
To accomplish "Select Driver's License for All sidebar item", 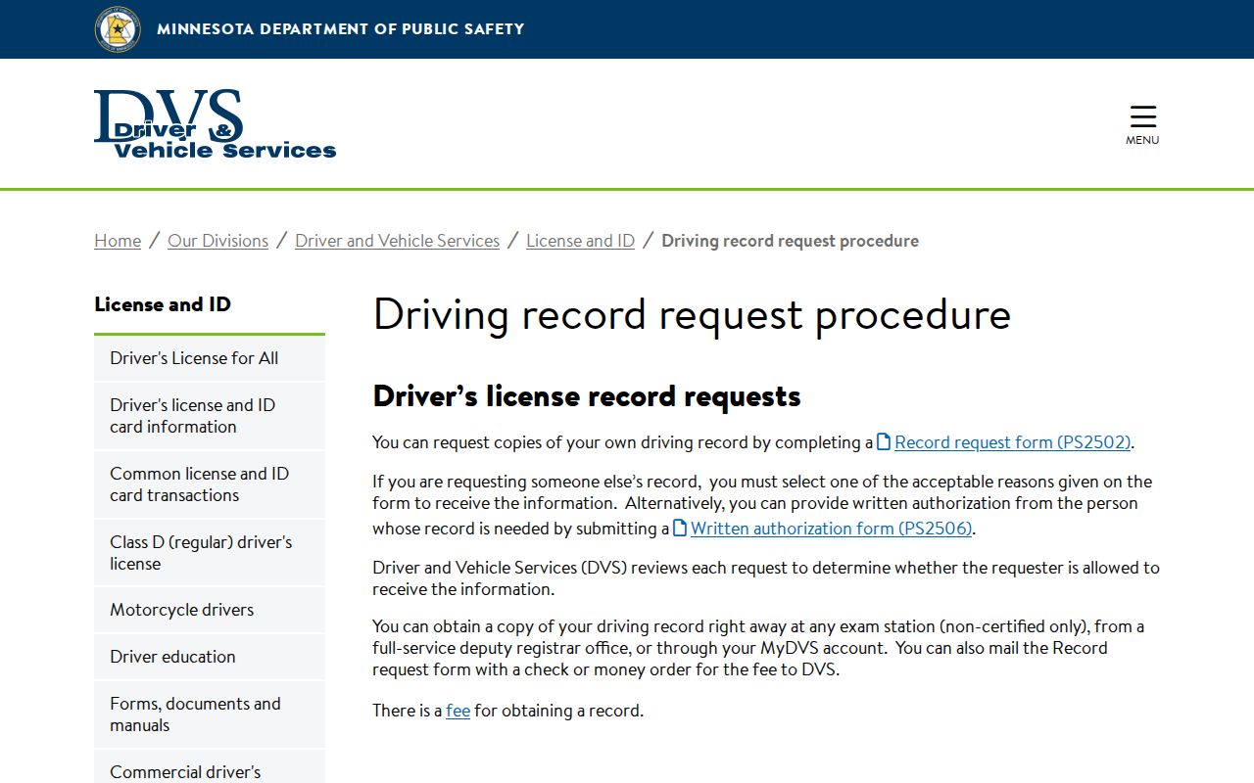I will pyautogui.click(x=210, y=358).
